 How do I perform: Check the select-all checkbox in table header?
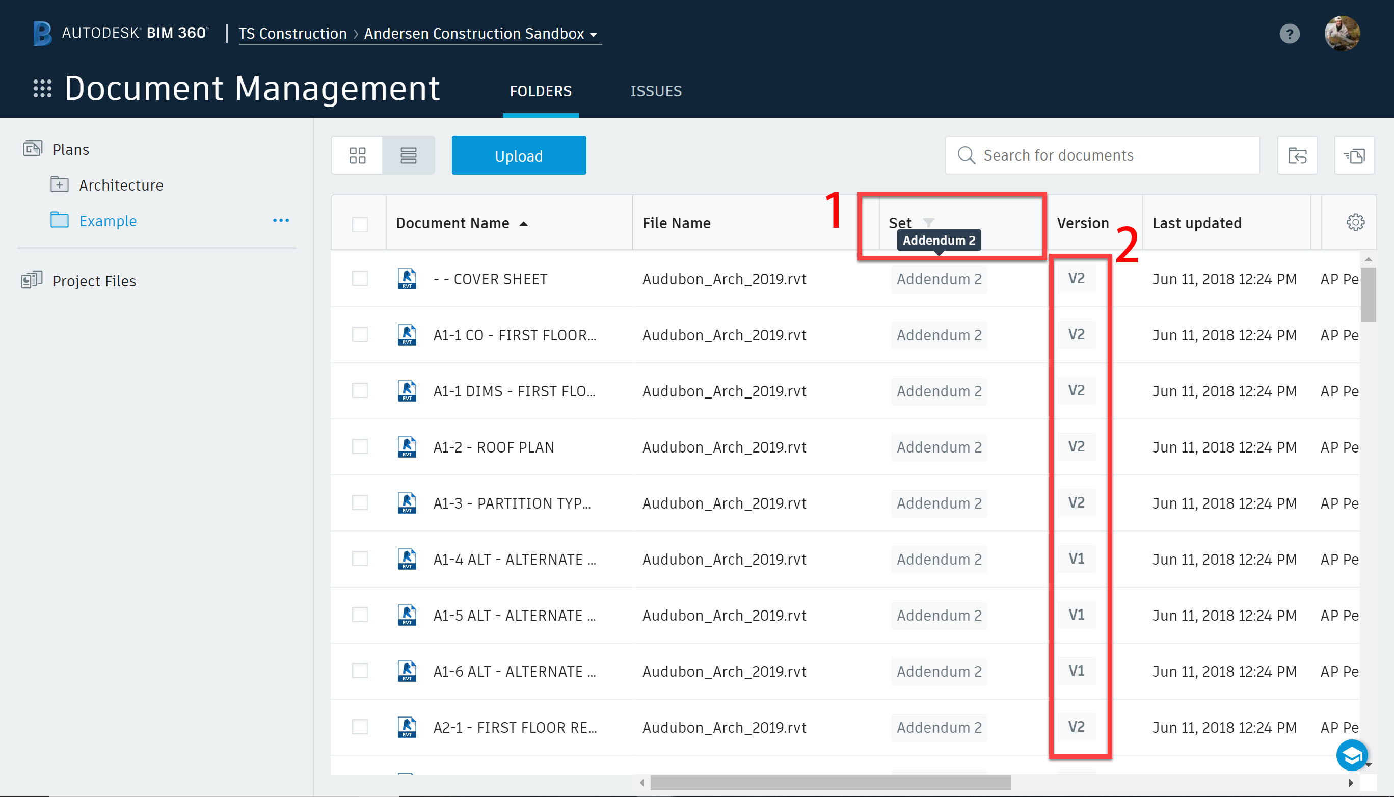click(359, 224)
